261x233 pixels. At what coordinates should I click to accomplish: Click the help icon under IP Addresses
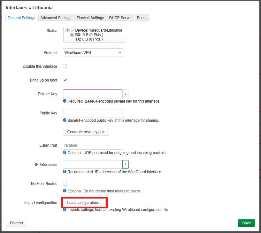65,172
